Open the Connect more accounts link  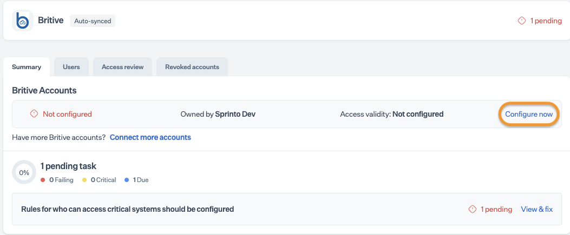[150, 137]
